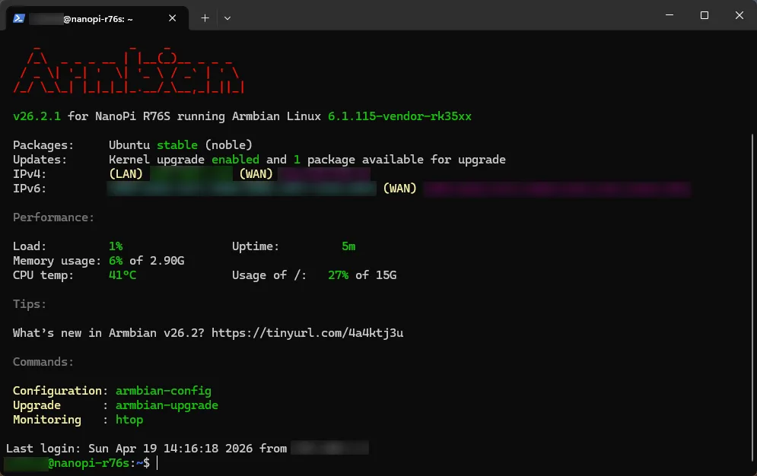
Task: Click the 41°C CPU temp value
Action: point(122,275)
